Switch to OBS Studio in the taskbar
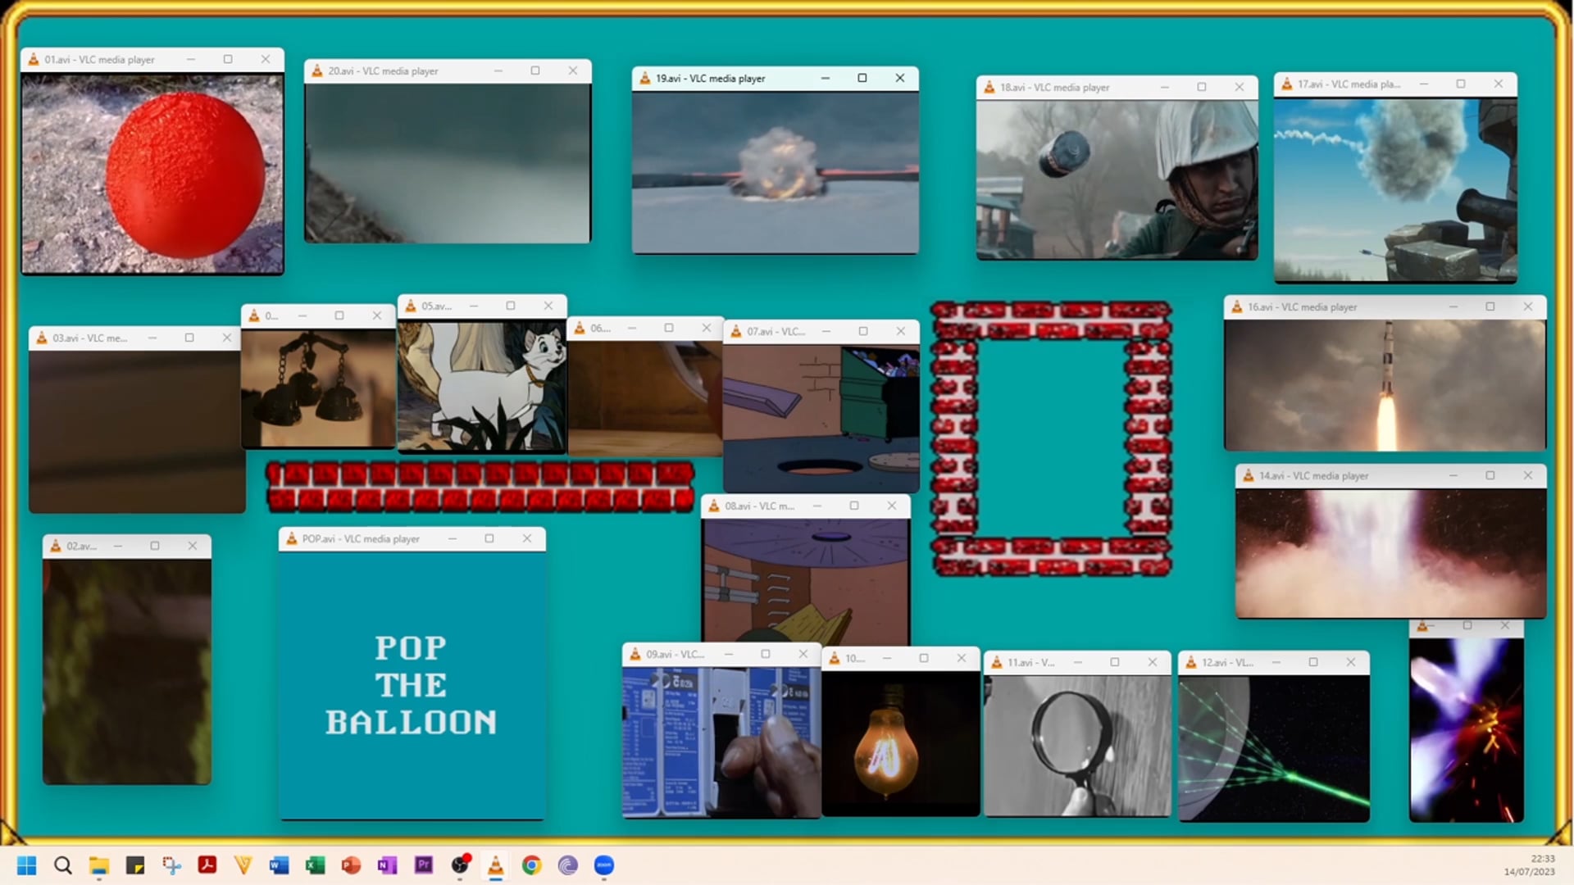This screenshot has width=1574, height=885. [x=460, y=865]
